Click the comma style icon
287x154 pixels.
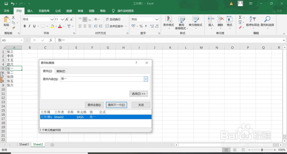pyautogui.click(x=146, y=26)
